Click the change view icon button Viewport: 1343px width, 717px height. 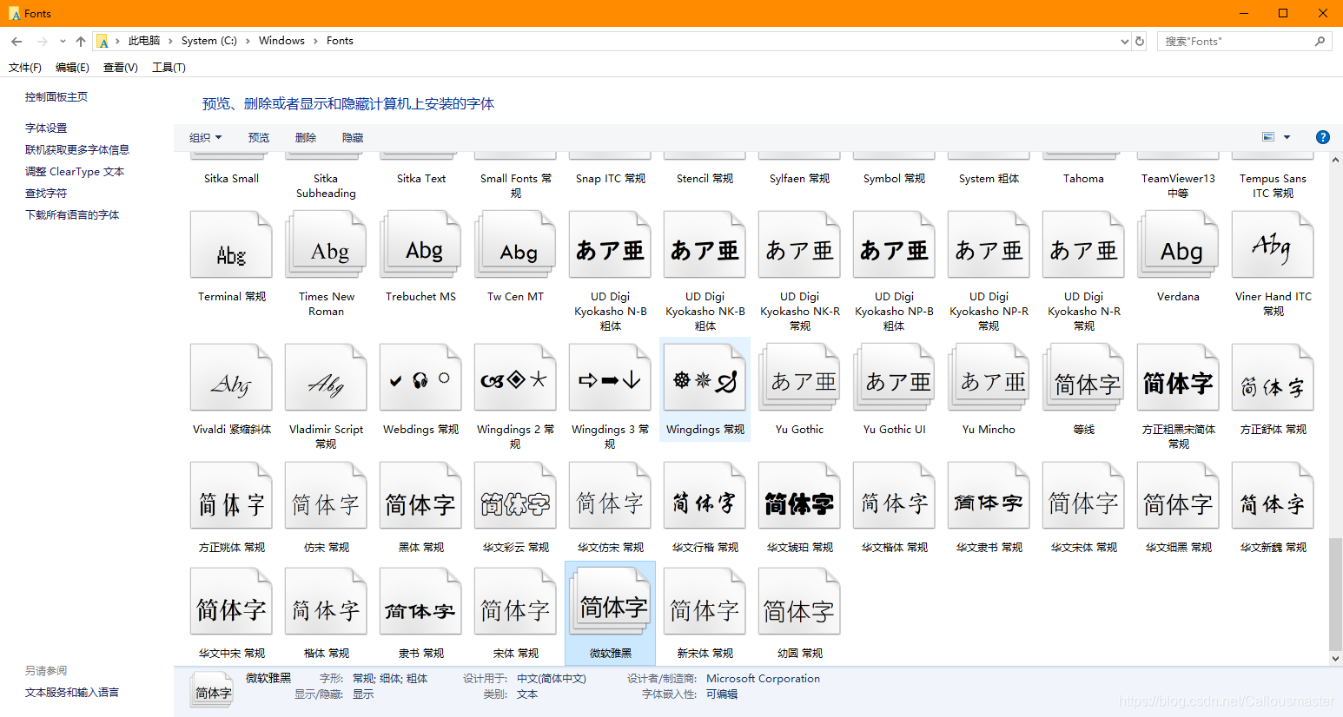click(1268, 137)
